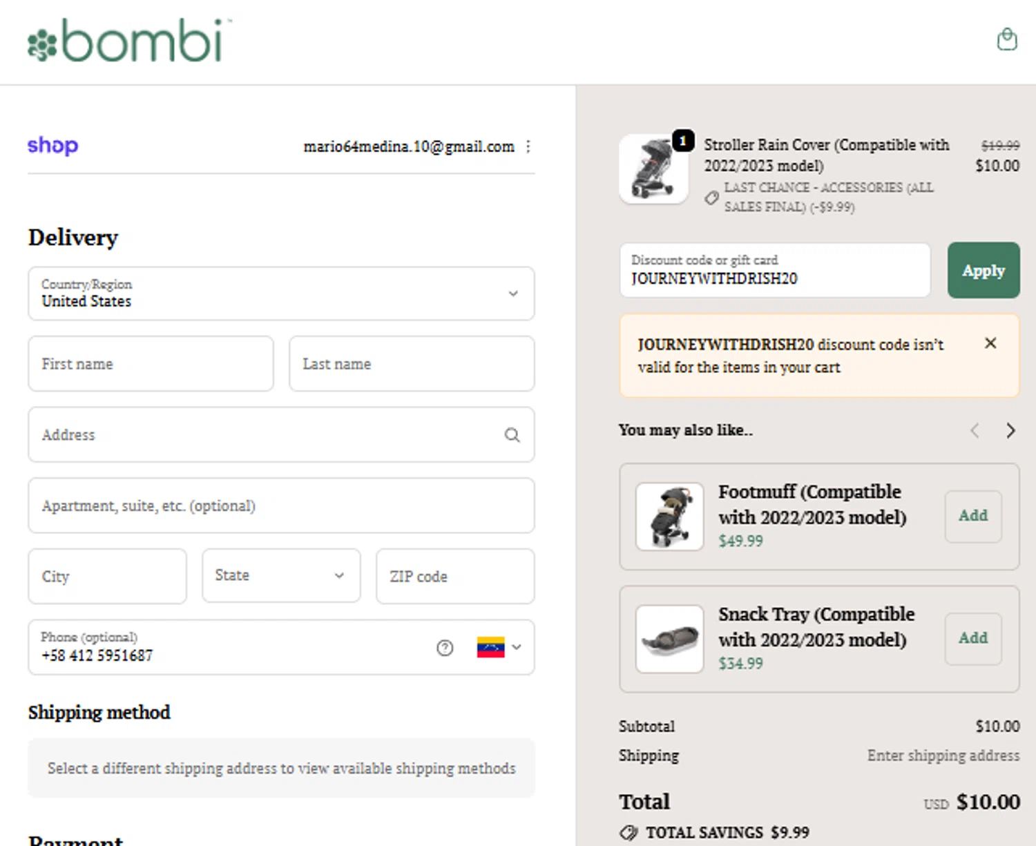Open the Venezuela flag phone country selector
The image size is (1036, 846).
[499, 647]
